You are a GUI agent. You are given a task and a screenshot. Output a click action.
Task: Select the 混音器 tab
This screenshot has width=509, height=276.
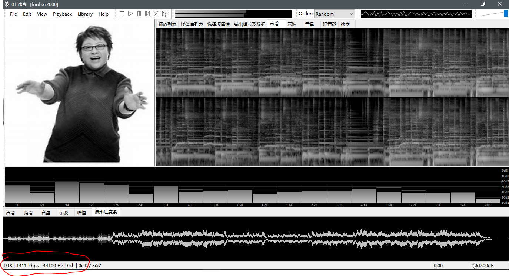pos(329,24)
